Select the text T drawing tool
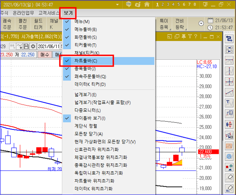This screenshot has height=195, width=236. [x=229, y=103]
